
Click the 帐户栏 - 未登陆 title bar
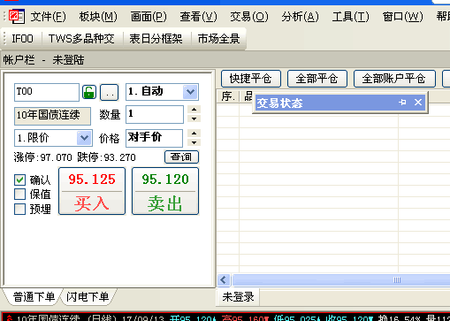225,60
